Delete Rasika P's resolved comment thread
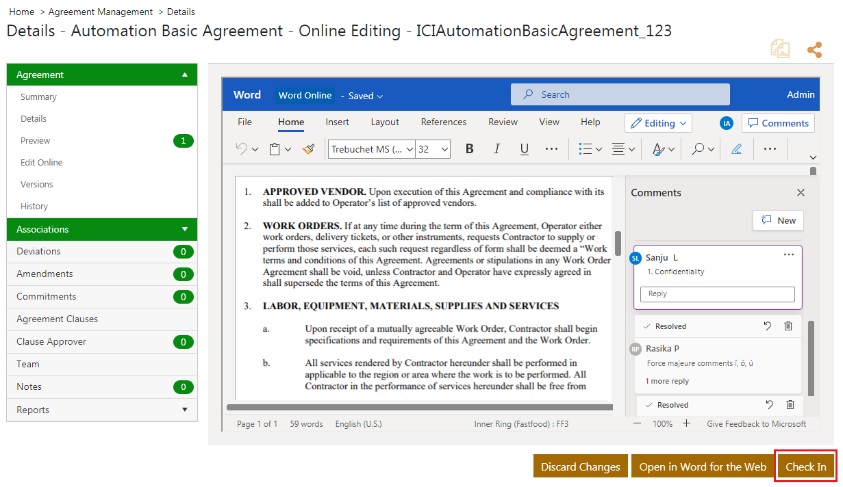Image resolution: width=843 pixels, height=487 pixels. click(x=788, y=326)
